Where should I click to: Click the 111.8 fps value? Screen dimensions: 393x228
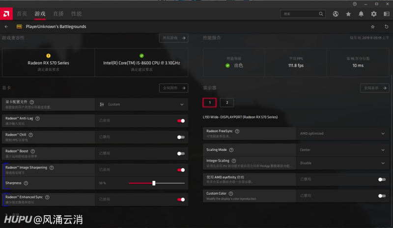point(296,65)
